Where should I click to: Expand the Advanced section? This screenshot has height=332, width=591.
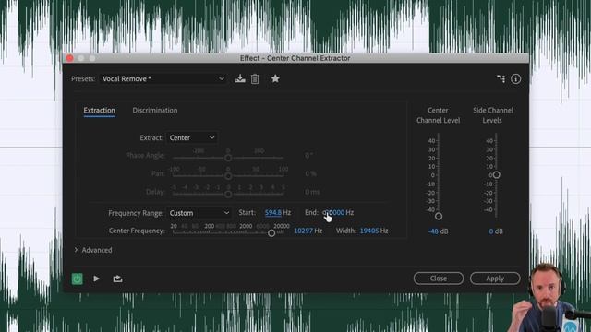[93, 250]
